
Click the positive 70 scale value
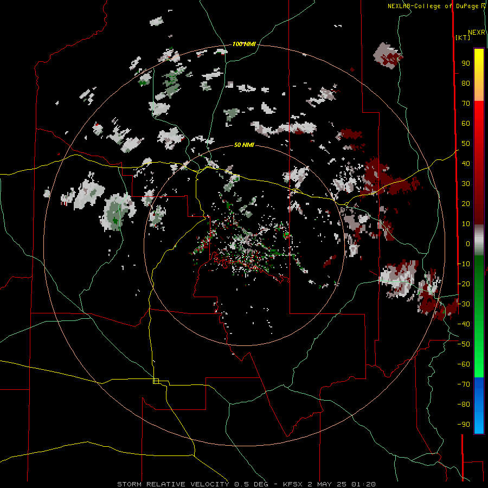coord(466,104)
